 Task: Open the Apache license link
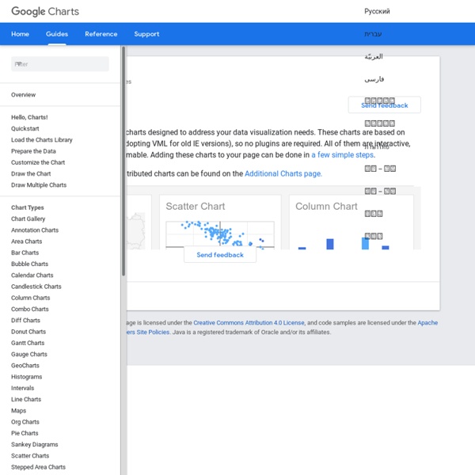427,323
